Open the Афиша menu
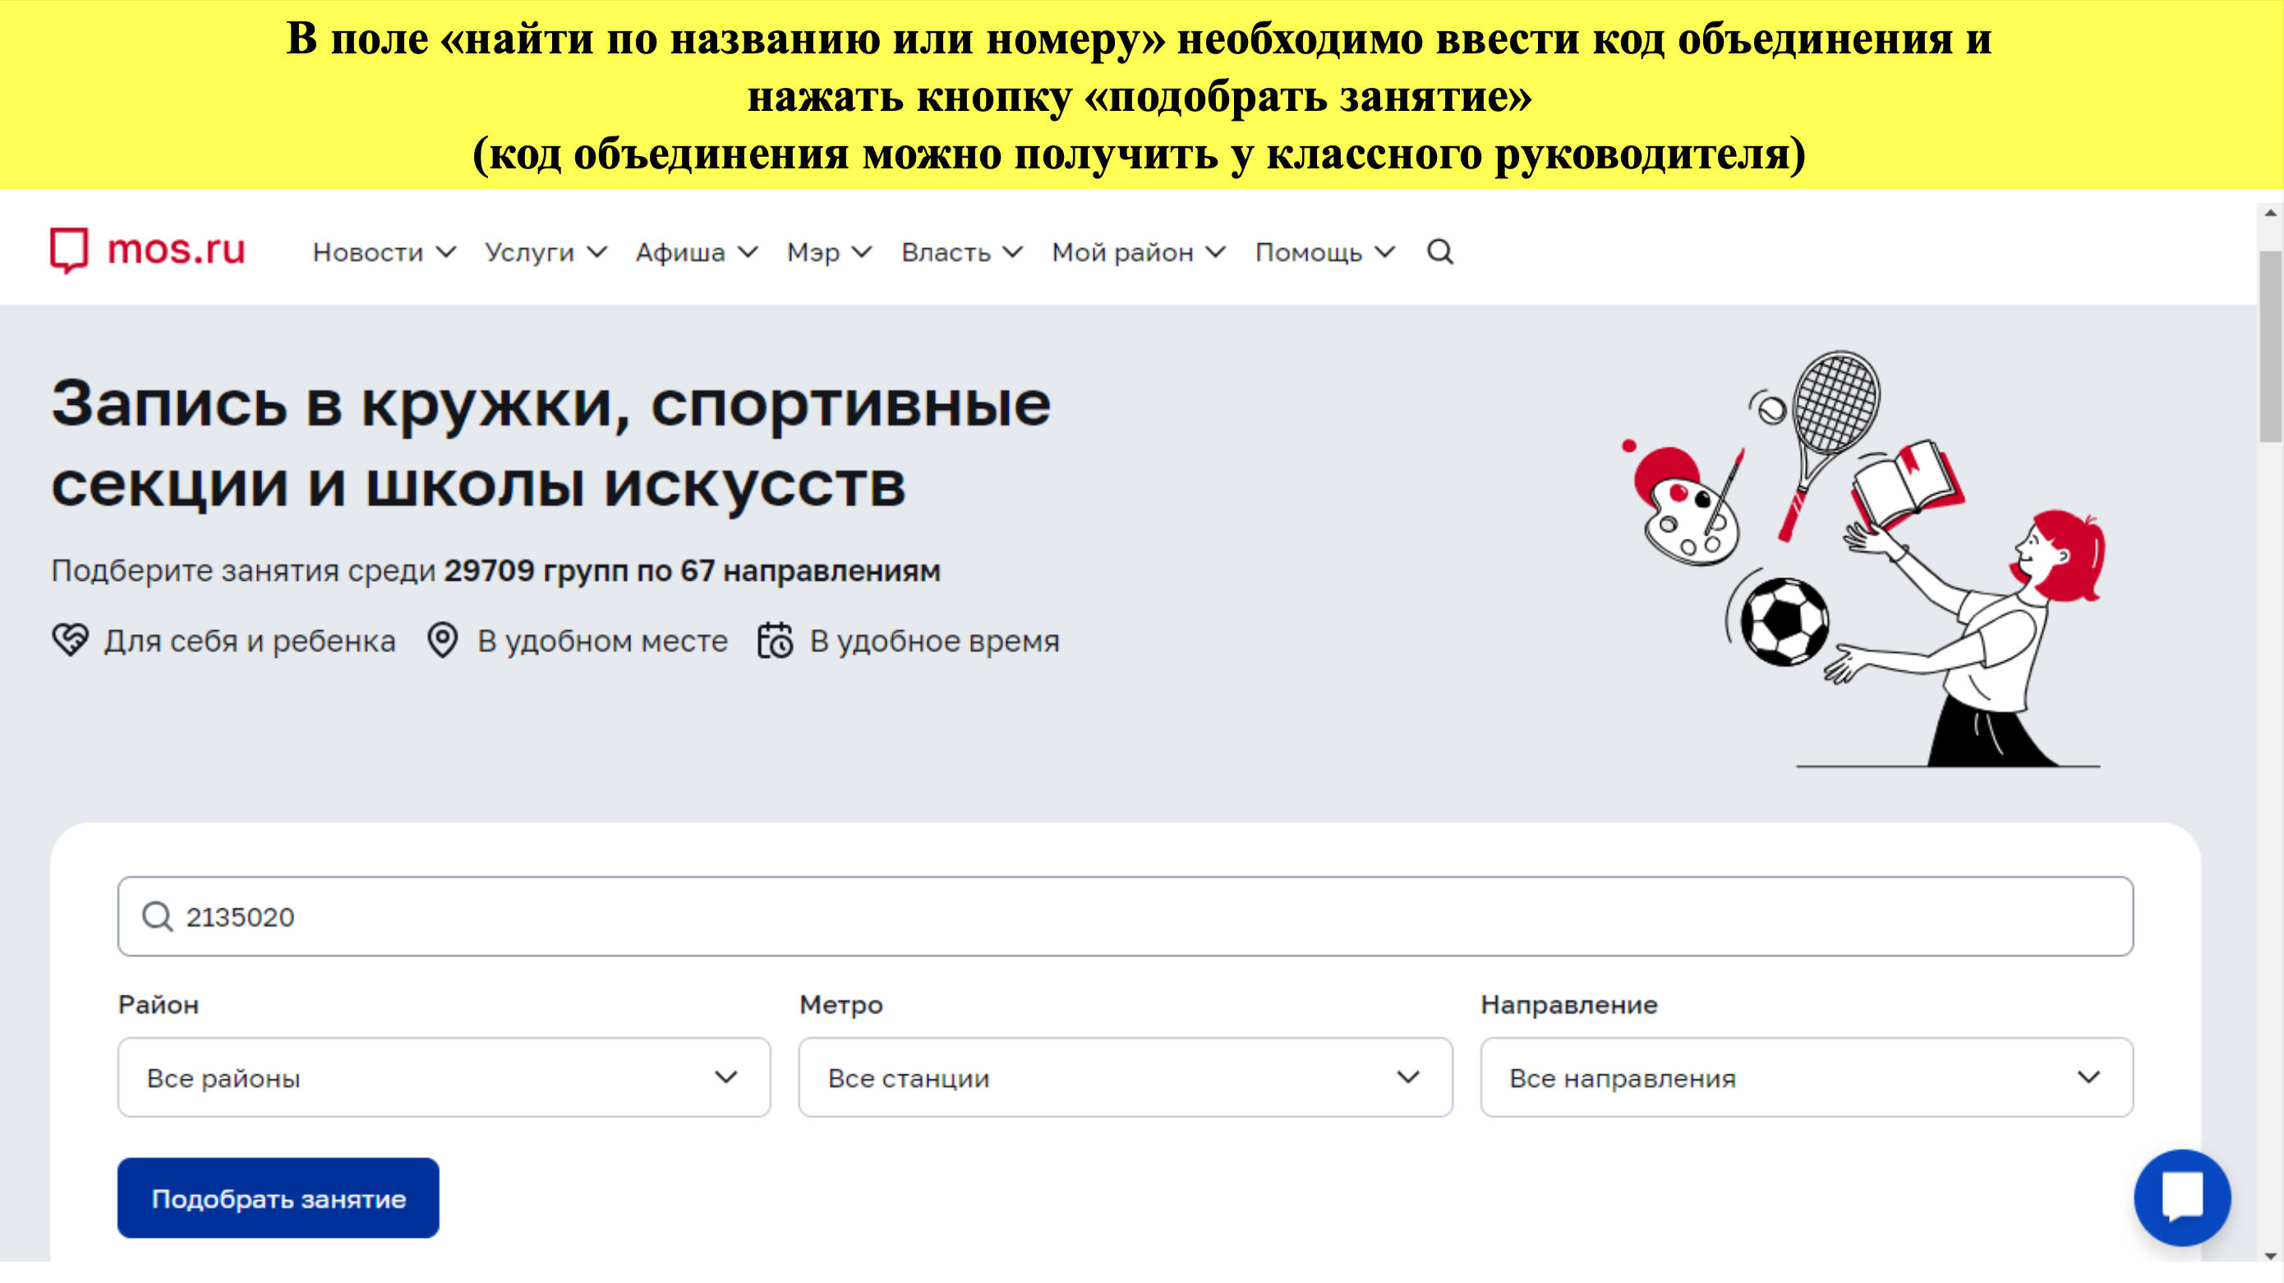The height and width of the screenshot is (1283, 2284). pos(697,253)
